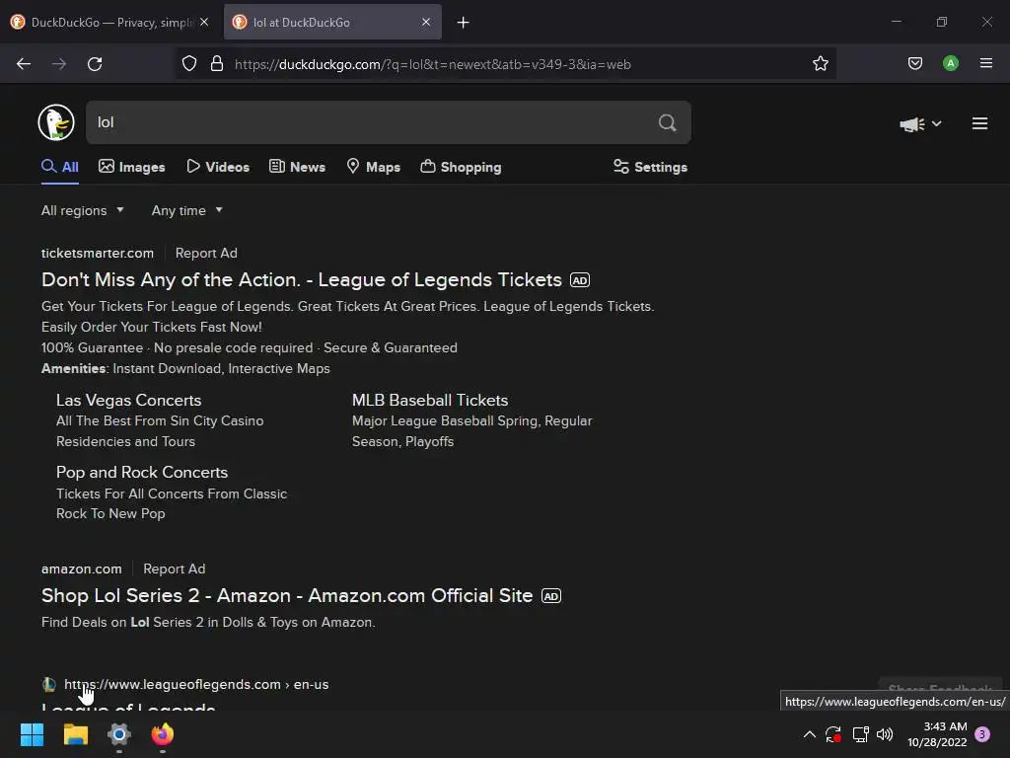Open a new browser tab
Viewport: 1010px width, 758px height.
coord(463,23)
